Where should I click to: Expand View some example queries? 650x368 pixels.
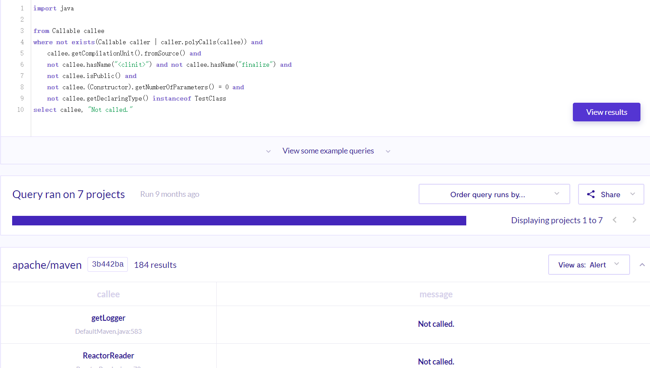point(328,151)
